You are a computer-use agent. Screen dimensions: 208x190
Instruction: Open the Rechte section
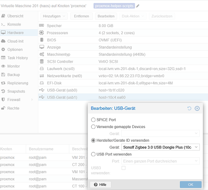19,108
